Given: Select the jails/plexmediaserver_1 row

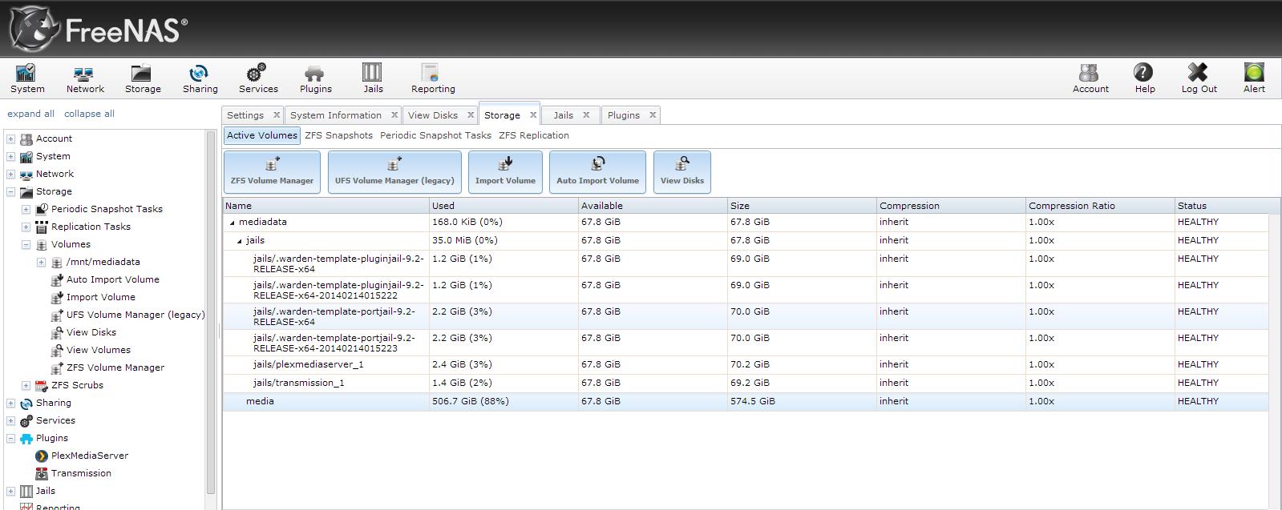Looking at the screenshot, I should pyautogui.click(x=746, y=365).
